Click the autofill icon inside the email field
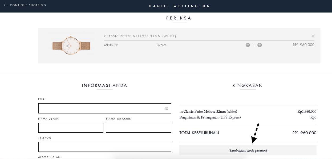Screen dimensions: 332x159 [x=167, y=108]
